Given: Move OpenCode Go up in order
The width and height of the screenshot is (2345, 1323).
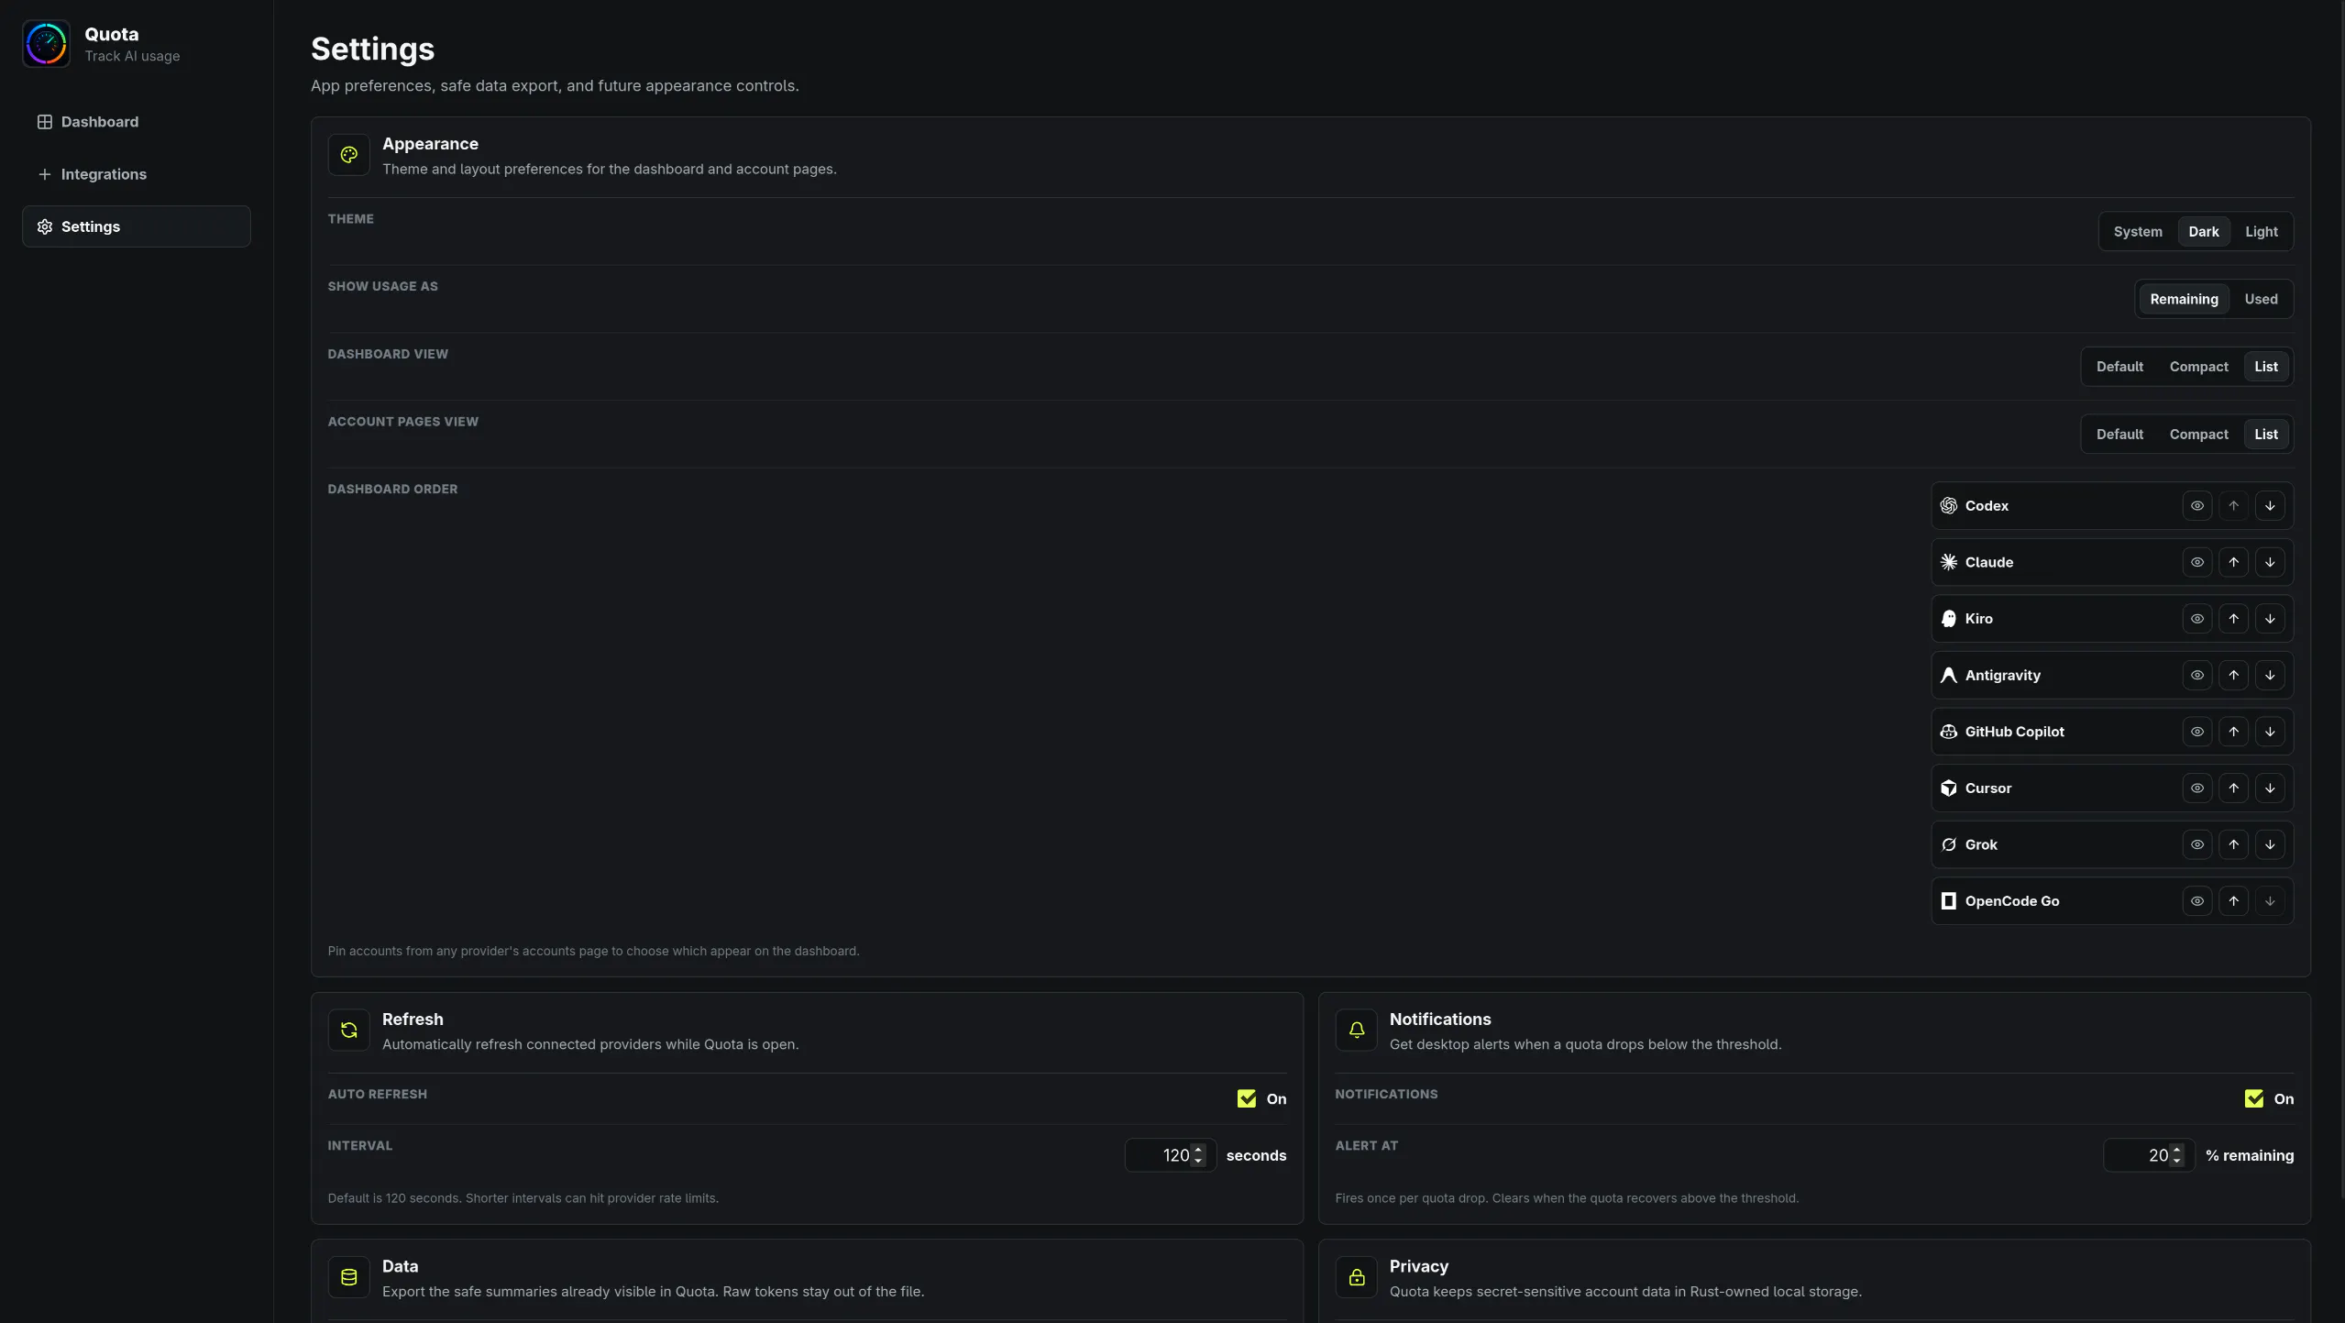Looking at the screenshot, I should pyautogui.click(x=2233, y=901).
